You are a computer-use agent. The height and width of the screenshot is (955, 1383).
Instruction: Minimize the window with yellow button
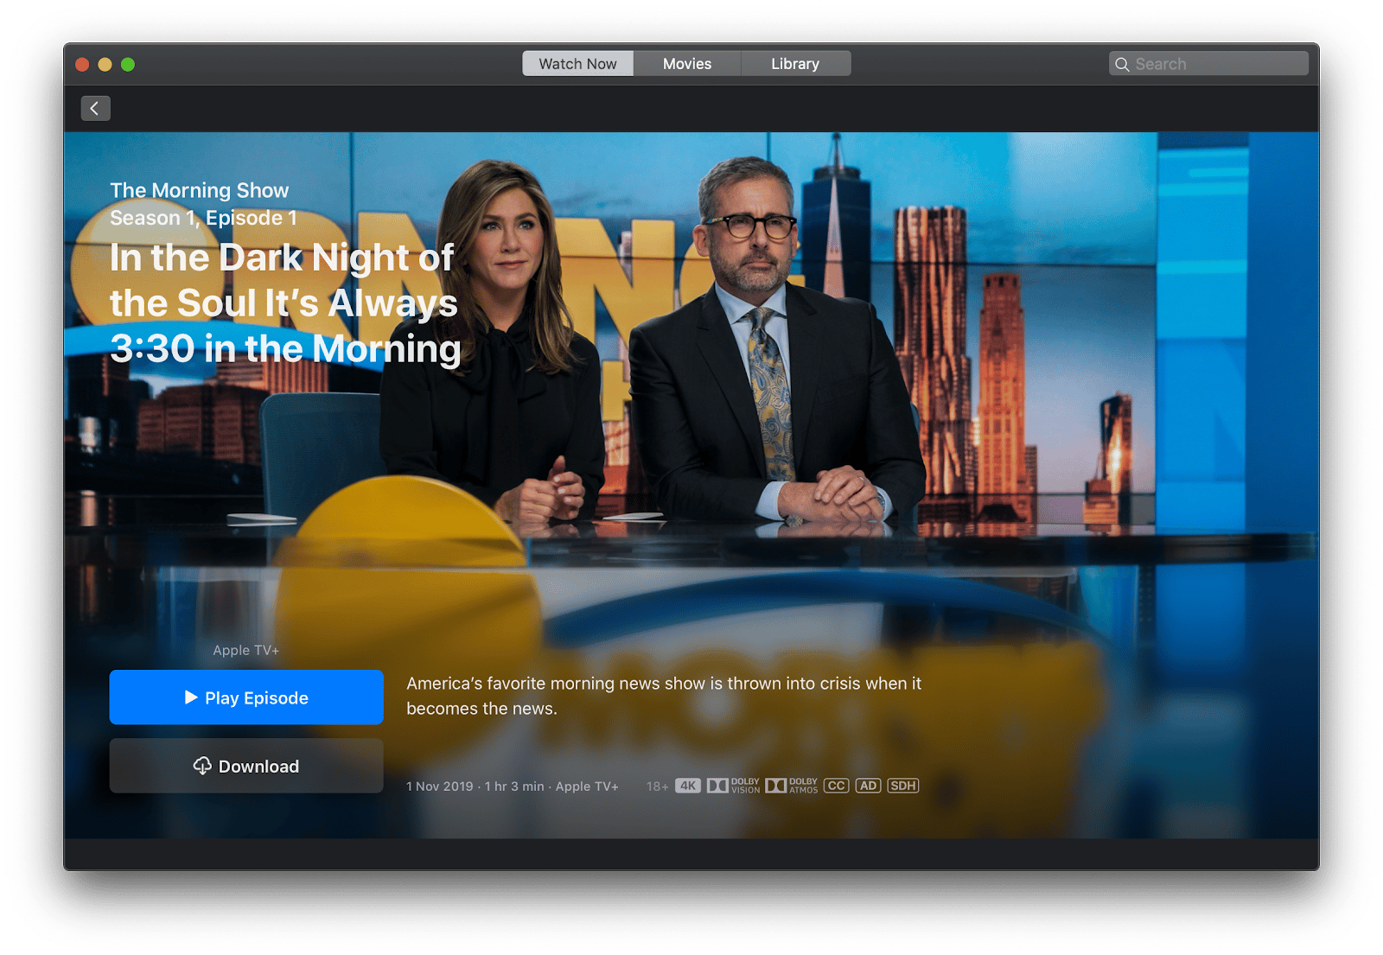pyautogui.click(x=105, y=64)
